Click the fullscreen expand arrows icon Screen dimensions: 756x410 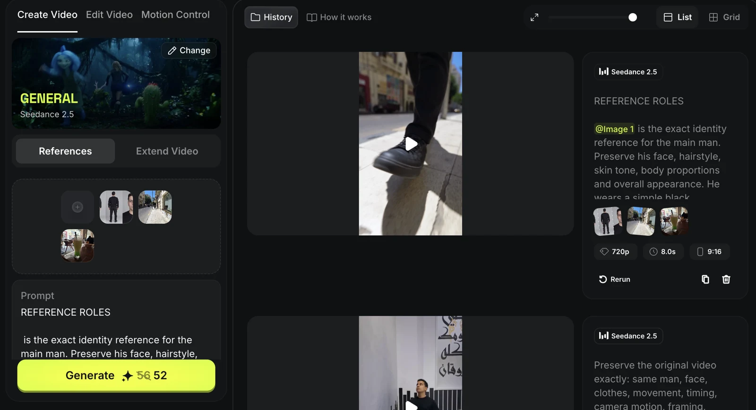tap(534, 17)
